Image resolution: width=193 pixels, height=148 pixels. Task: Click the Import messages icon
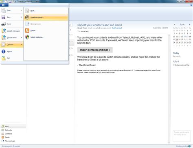(x=4, y=31)
